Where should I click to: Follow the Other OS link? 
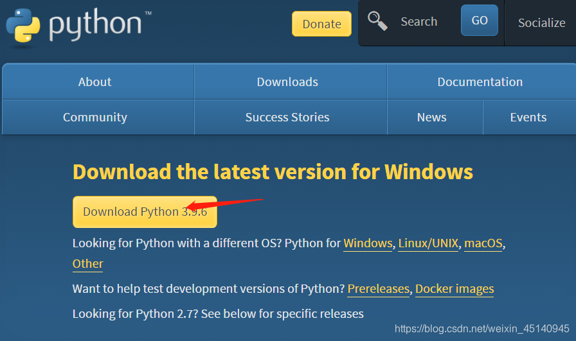point(88,264)
